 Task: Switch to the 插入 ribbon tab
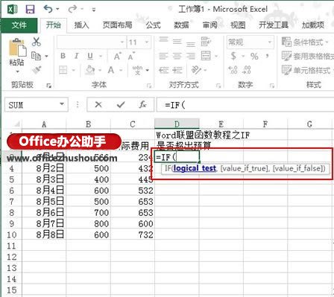[82, 25]
